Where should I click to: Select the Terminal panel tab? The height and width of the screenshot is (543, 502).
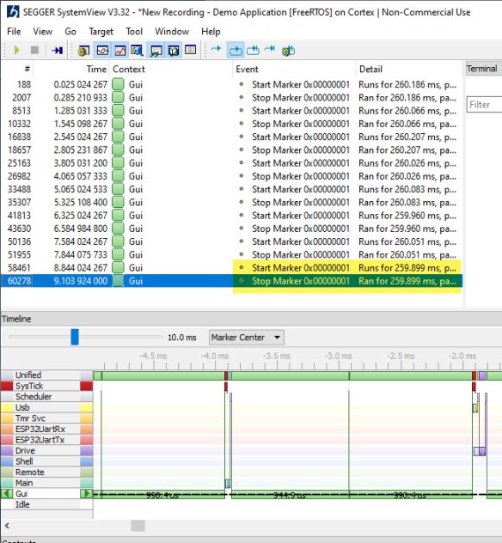click(x=482, y=69)
